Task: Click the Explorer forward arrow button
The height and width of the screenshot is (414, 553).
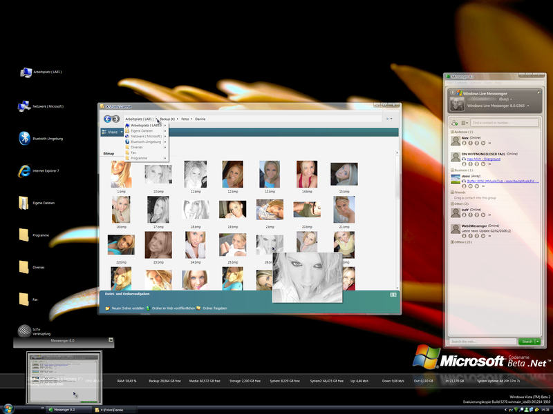Action: coord(115,119)
